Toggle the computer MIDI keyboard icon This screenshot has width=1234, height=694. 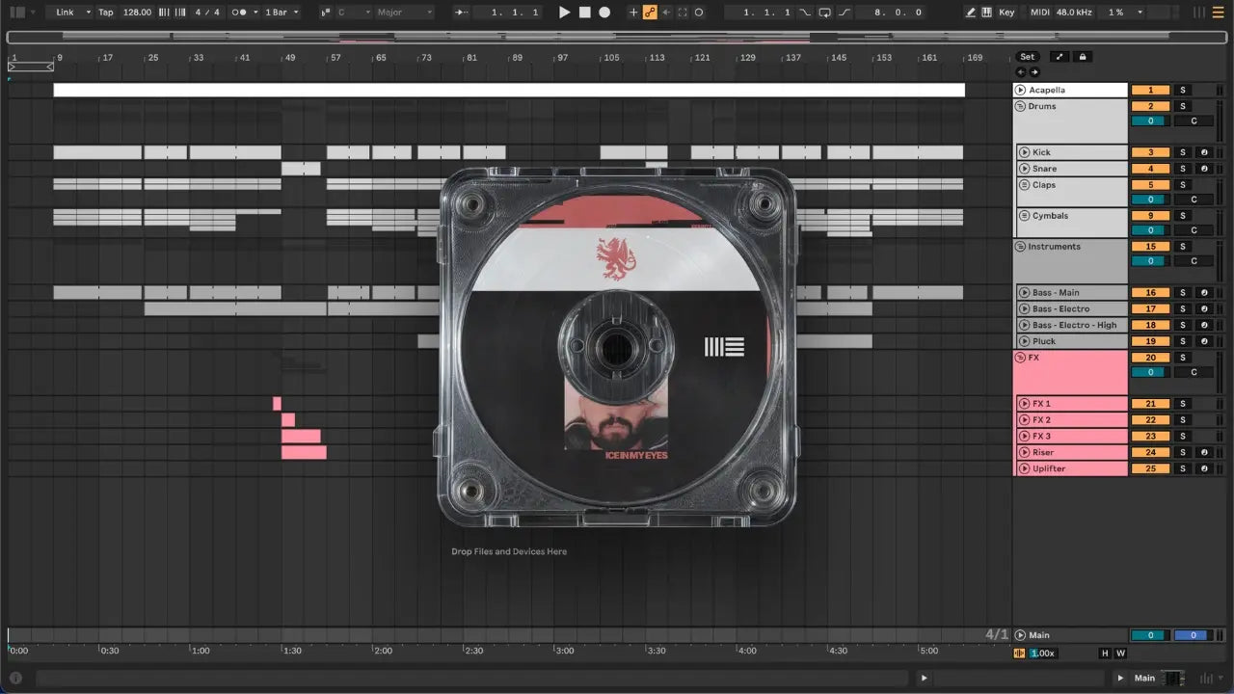tap(987, 13)
